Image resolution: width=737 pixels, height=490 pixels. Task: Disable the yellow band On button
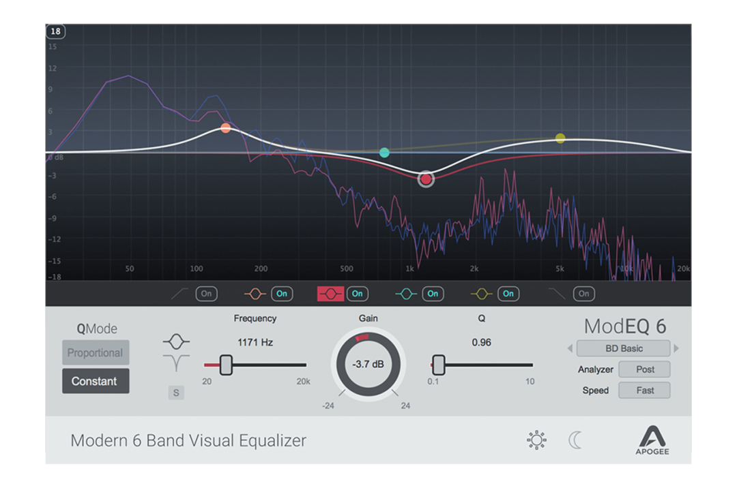tap(508, 294)
